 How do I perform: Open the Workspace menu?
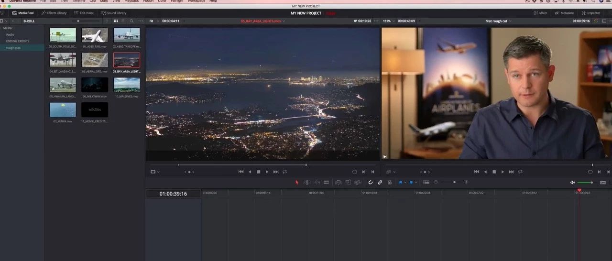pos(196,1)
